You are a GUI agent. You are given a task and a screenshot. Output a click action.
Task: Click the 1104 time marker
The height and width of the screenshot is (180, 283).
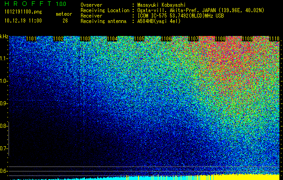coord(112,39)
